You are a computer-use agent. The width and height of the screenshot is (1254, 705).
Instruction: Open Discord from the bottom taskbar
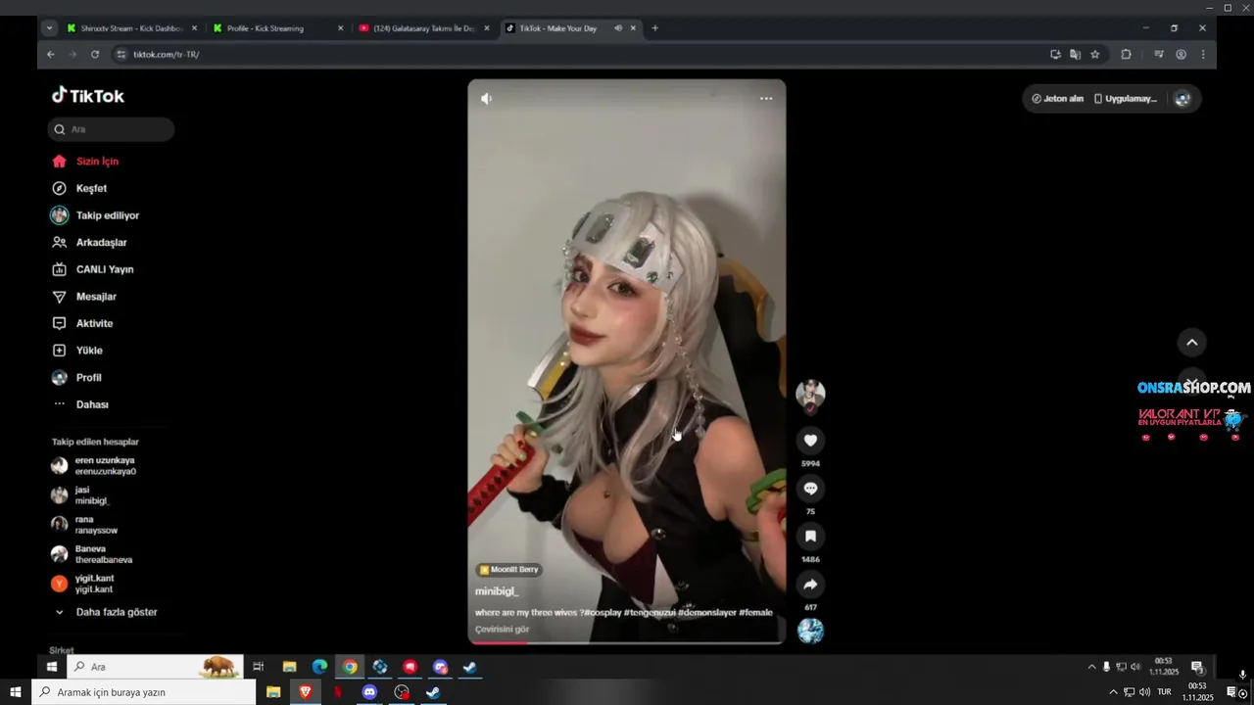(369, 692)
